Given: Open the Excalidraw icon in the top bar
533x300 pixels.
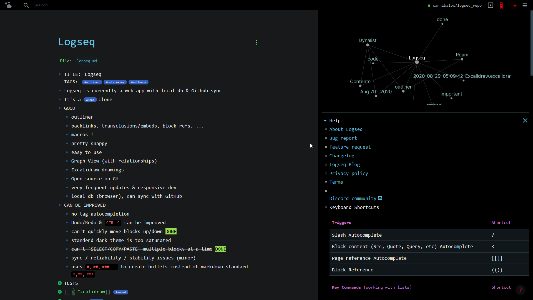Looking at the screenshot, I should click(x=501, y=5).
